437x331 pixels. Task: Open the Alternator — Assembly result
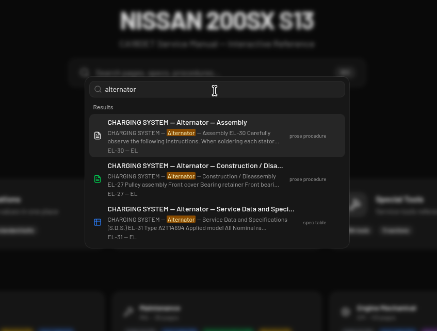(217, 136)
